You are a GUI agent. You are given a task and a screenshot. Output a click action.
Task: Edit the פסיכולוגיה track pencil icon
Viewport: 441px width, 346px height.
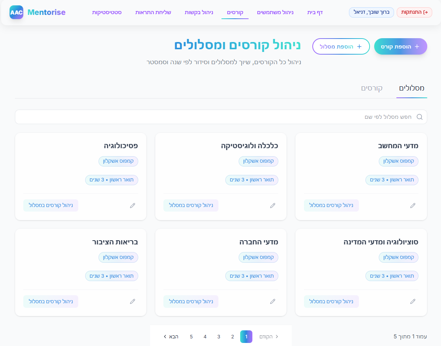(132, 205)
